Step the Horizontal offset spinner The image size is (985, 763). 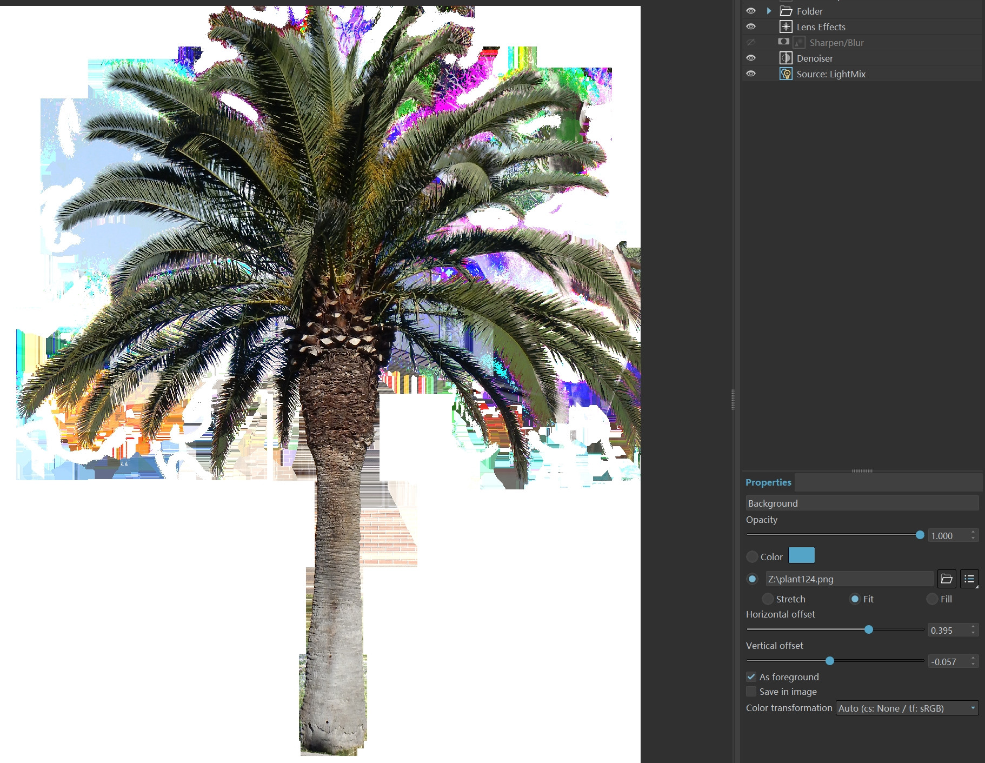tap(973, 630)
